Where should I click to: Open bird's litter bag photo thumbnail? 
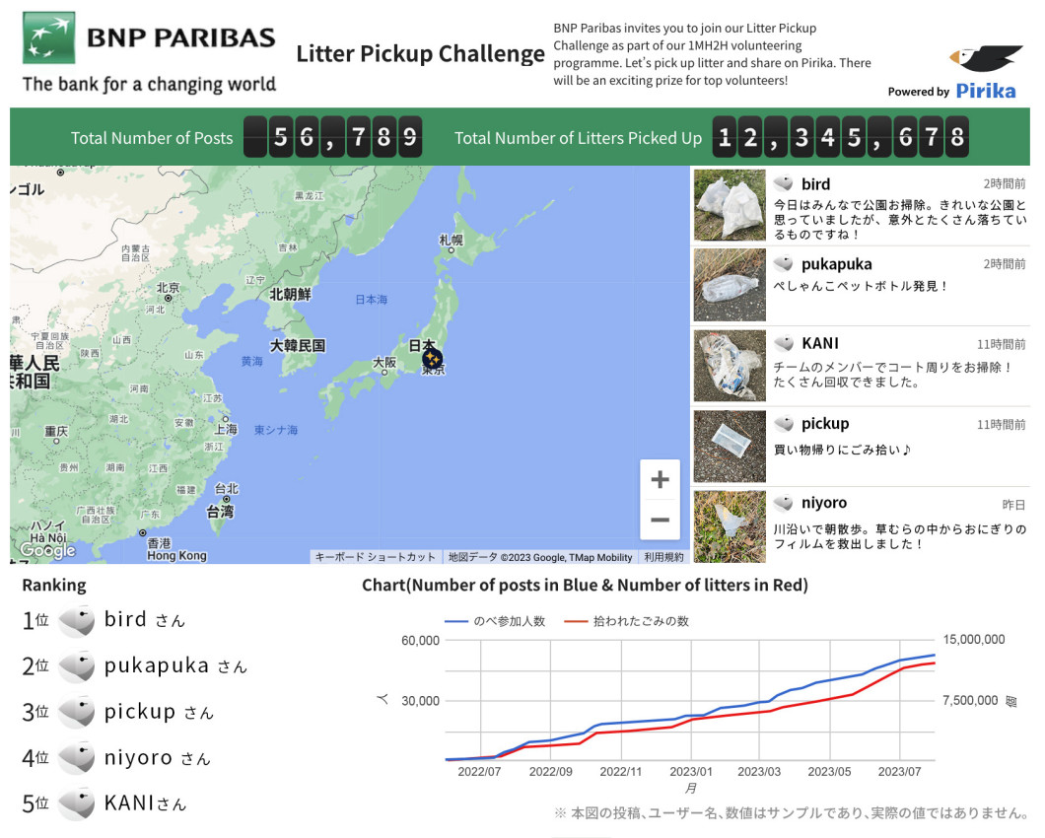coord(730,205)
